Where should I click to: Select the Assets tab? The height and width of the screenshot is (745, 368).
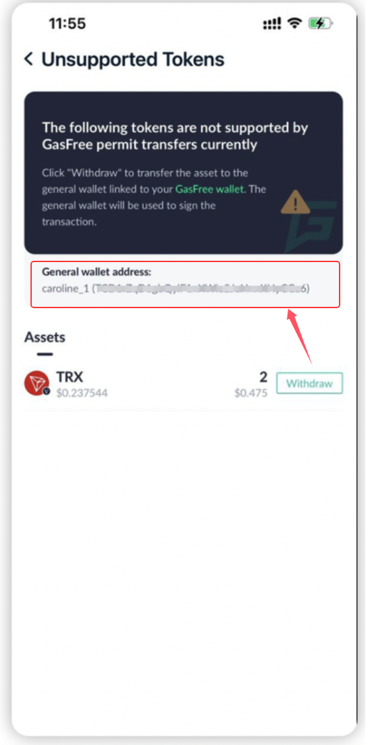(45, 337)
